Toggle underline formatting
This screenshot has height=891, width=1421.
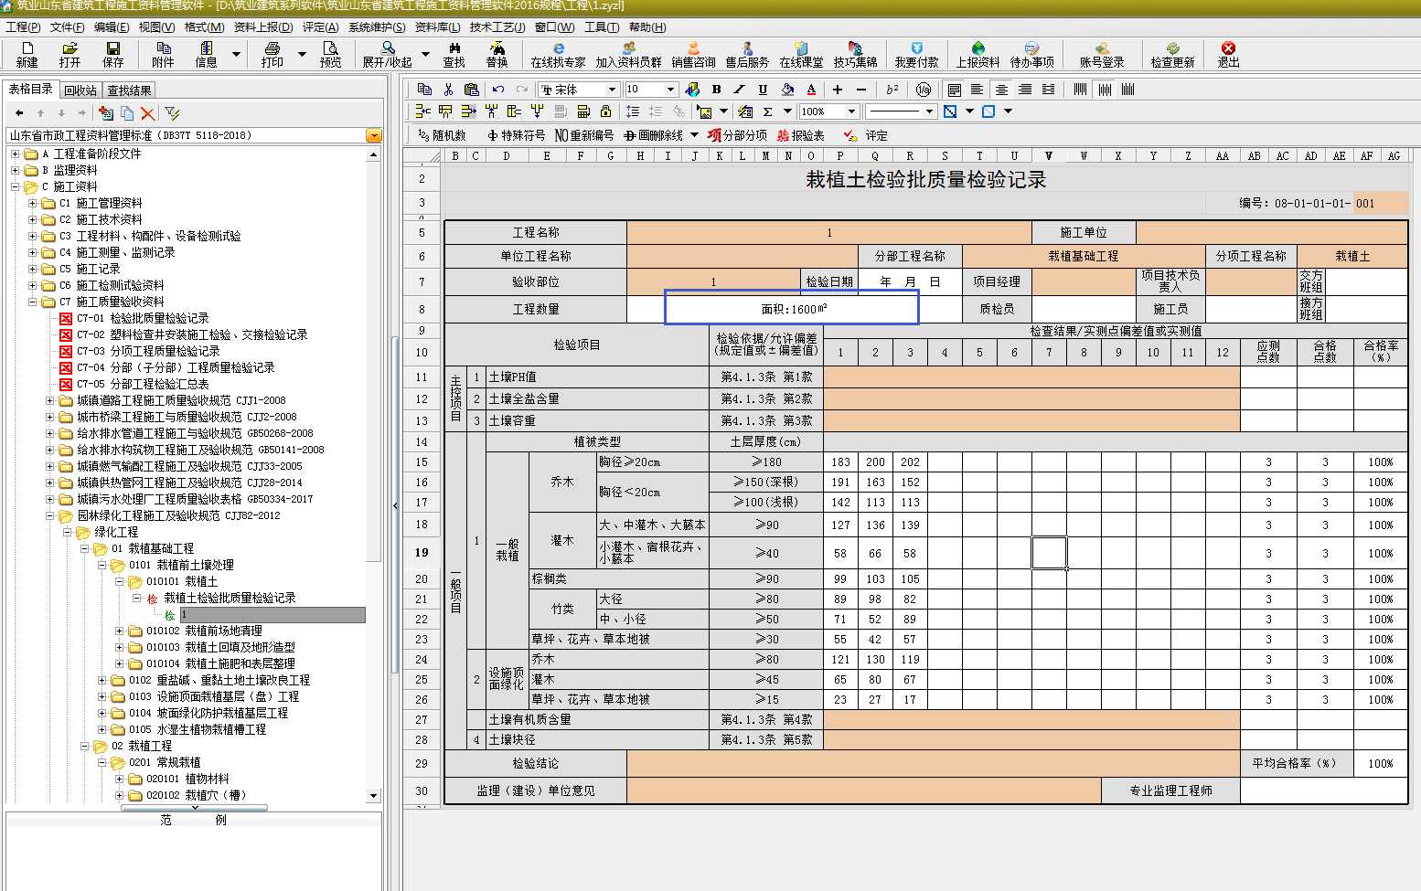pyautogui.click(x=763, y=89)
